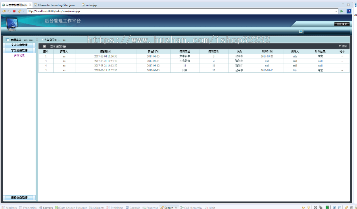Open the URL history dropdown arrow

click(x=336, y=11)
